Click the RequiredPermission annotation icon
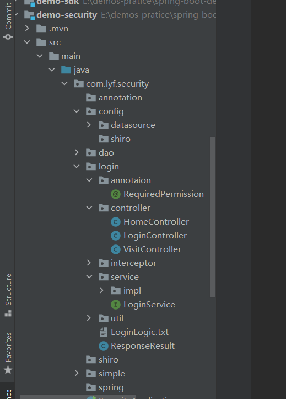Image resolution: width=286 pixels, height=399 pixels. [x=116, y=194]
